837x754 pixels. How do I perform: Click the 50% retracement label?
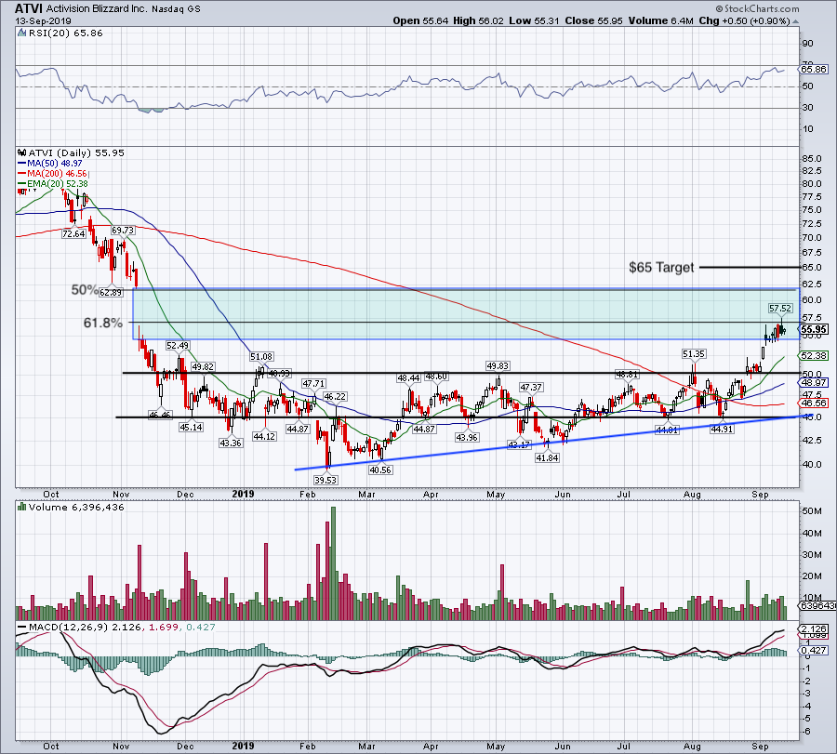point(85,290)
